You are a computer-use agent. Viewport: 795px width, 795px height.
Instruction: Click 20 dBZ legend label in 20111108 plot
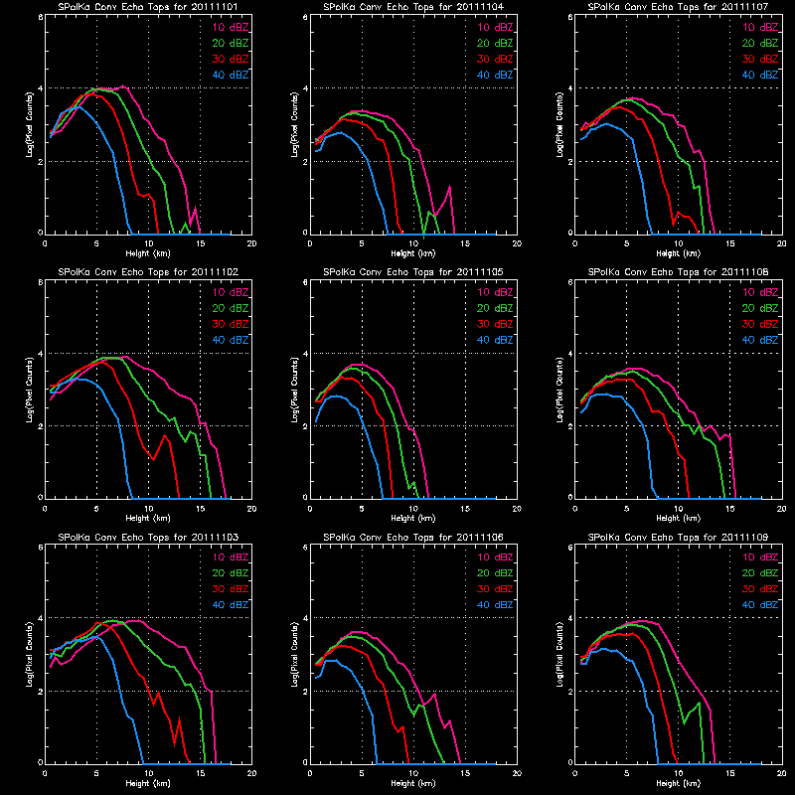[760, 308]
